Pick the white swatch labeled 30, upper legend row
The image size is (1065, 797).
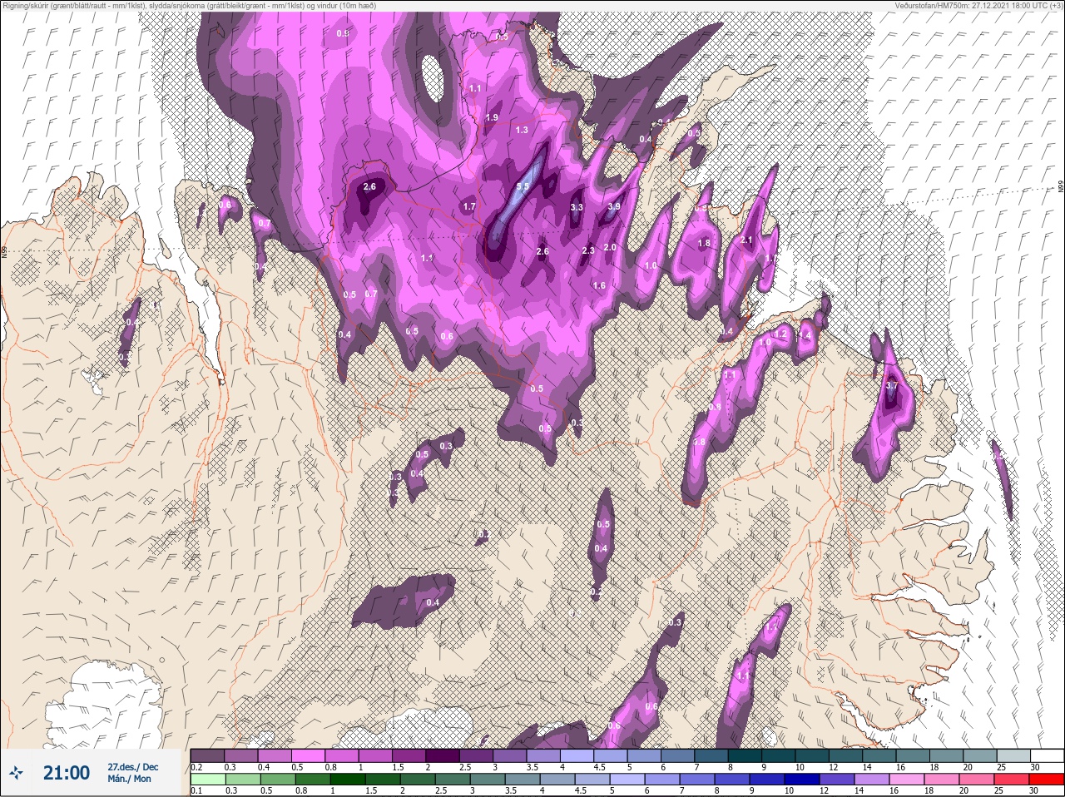pyautogui.click(x=1047, y=755)
